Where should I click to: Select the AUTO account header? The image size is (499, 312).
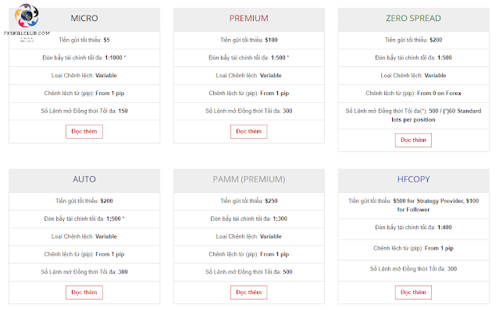coord(84,180)
